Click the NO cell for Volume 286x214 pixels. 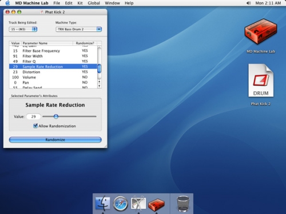click(85, 77)
